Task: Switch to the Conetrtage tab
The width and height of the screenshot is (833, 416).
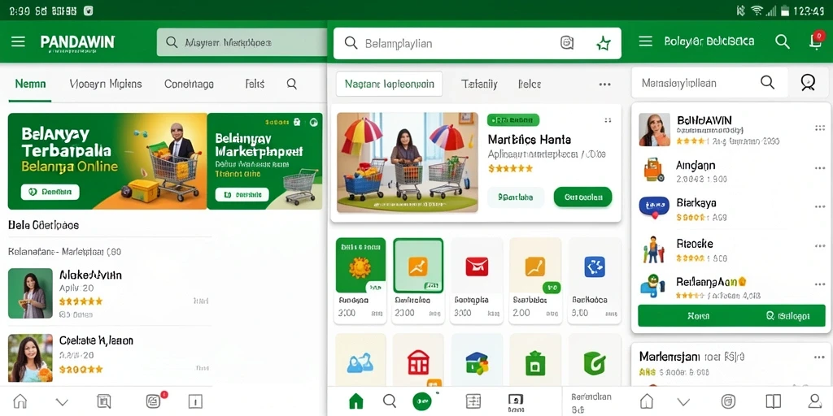Action: click(x=189, y=84)
